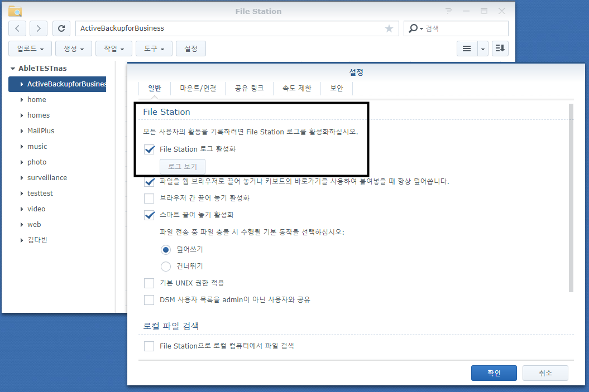Open the 도구 dropdown menu
Viewport: 589px width, 392px height.
(x=154, y=49)
